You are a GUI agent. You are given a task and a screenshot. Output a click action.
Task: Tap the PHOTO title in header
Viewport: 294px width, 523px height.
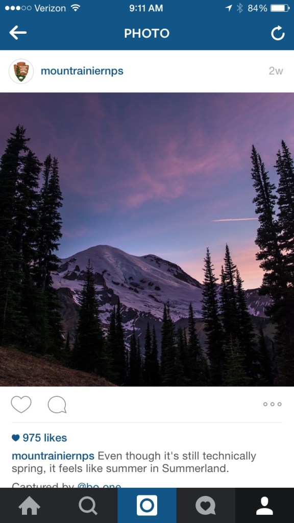(146, 33)
